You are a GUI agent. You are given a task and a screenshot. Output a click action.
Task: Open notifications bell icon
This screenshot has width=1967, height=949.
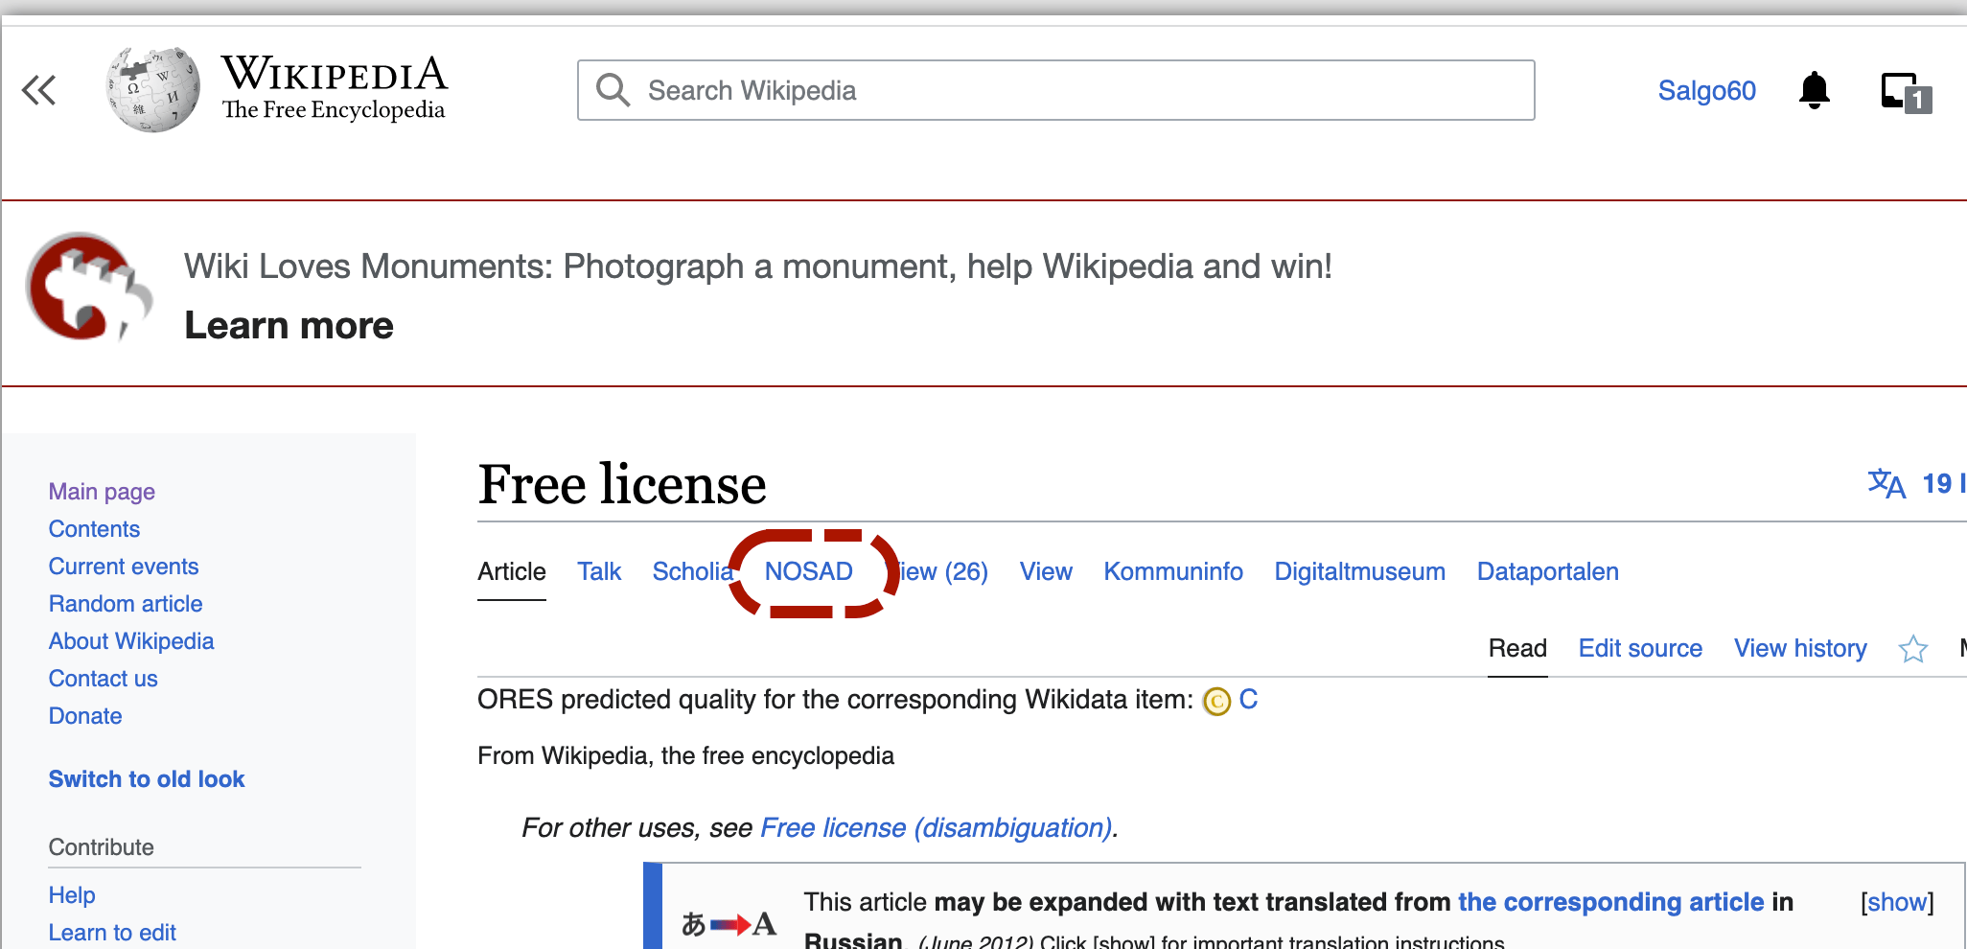pyautogui.click(x=1813, y=91)
